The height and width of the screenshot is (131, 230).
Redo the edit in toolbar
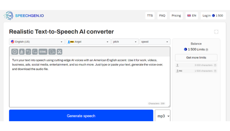pos(35,52)
